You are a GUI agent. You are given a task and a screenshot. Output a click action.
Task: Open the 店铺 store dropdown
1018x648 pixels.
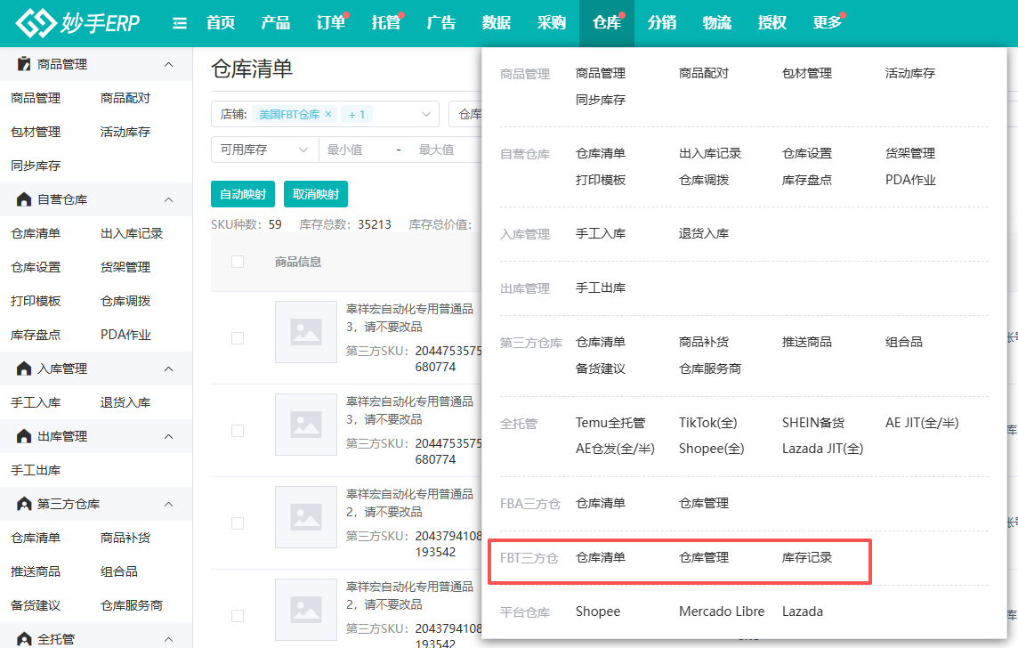point(326,114)
